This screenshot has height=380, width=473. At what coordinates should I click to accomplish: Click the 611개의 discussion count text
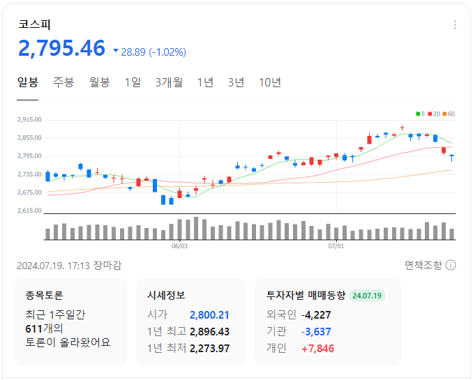pos(44,328)
